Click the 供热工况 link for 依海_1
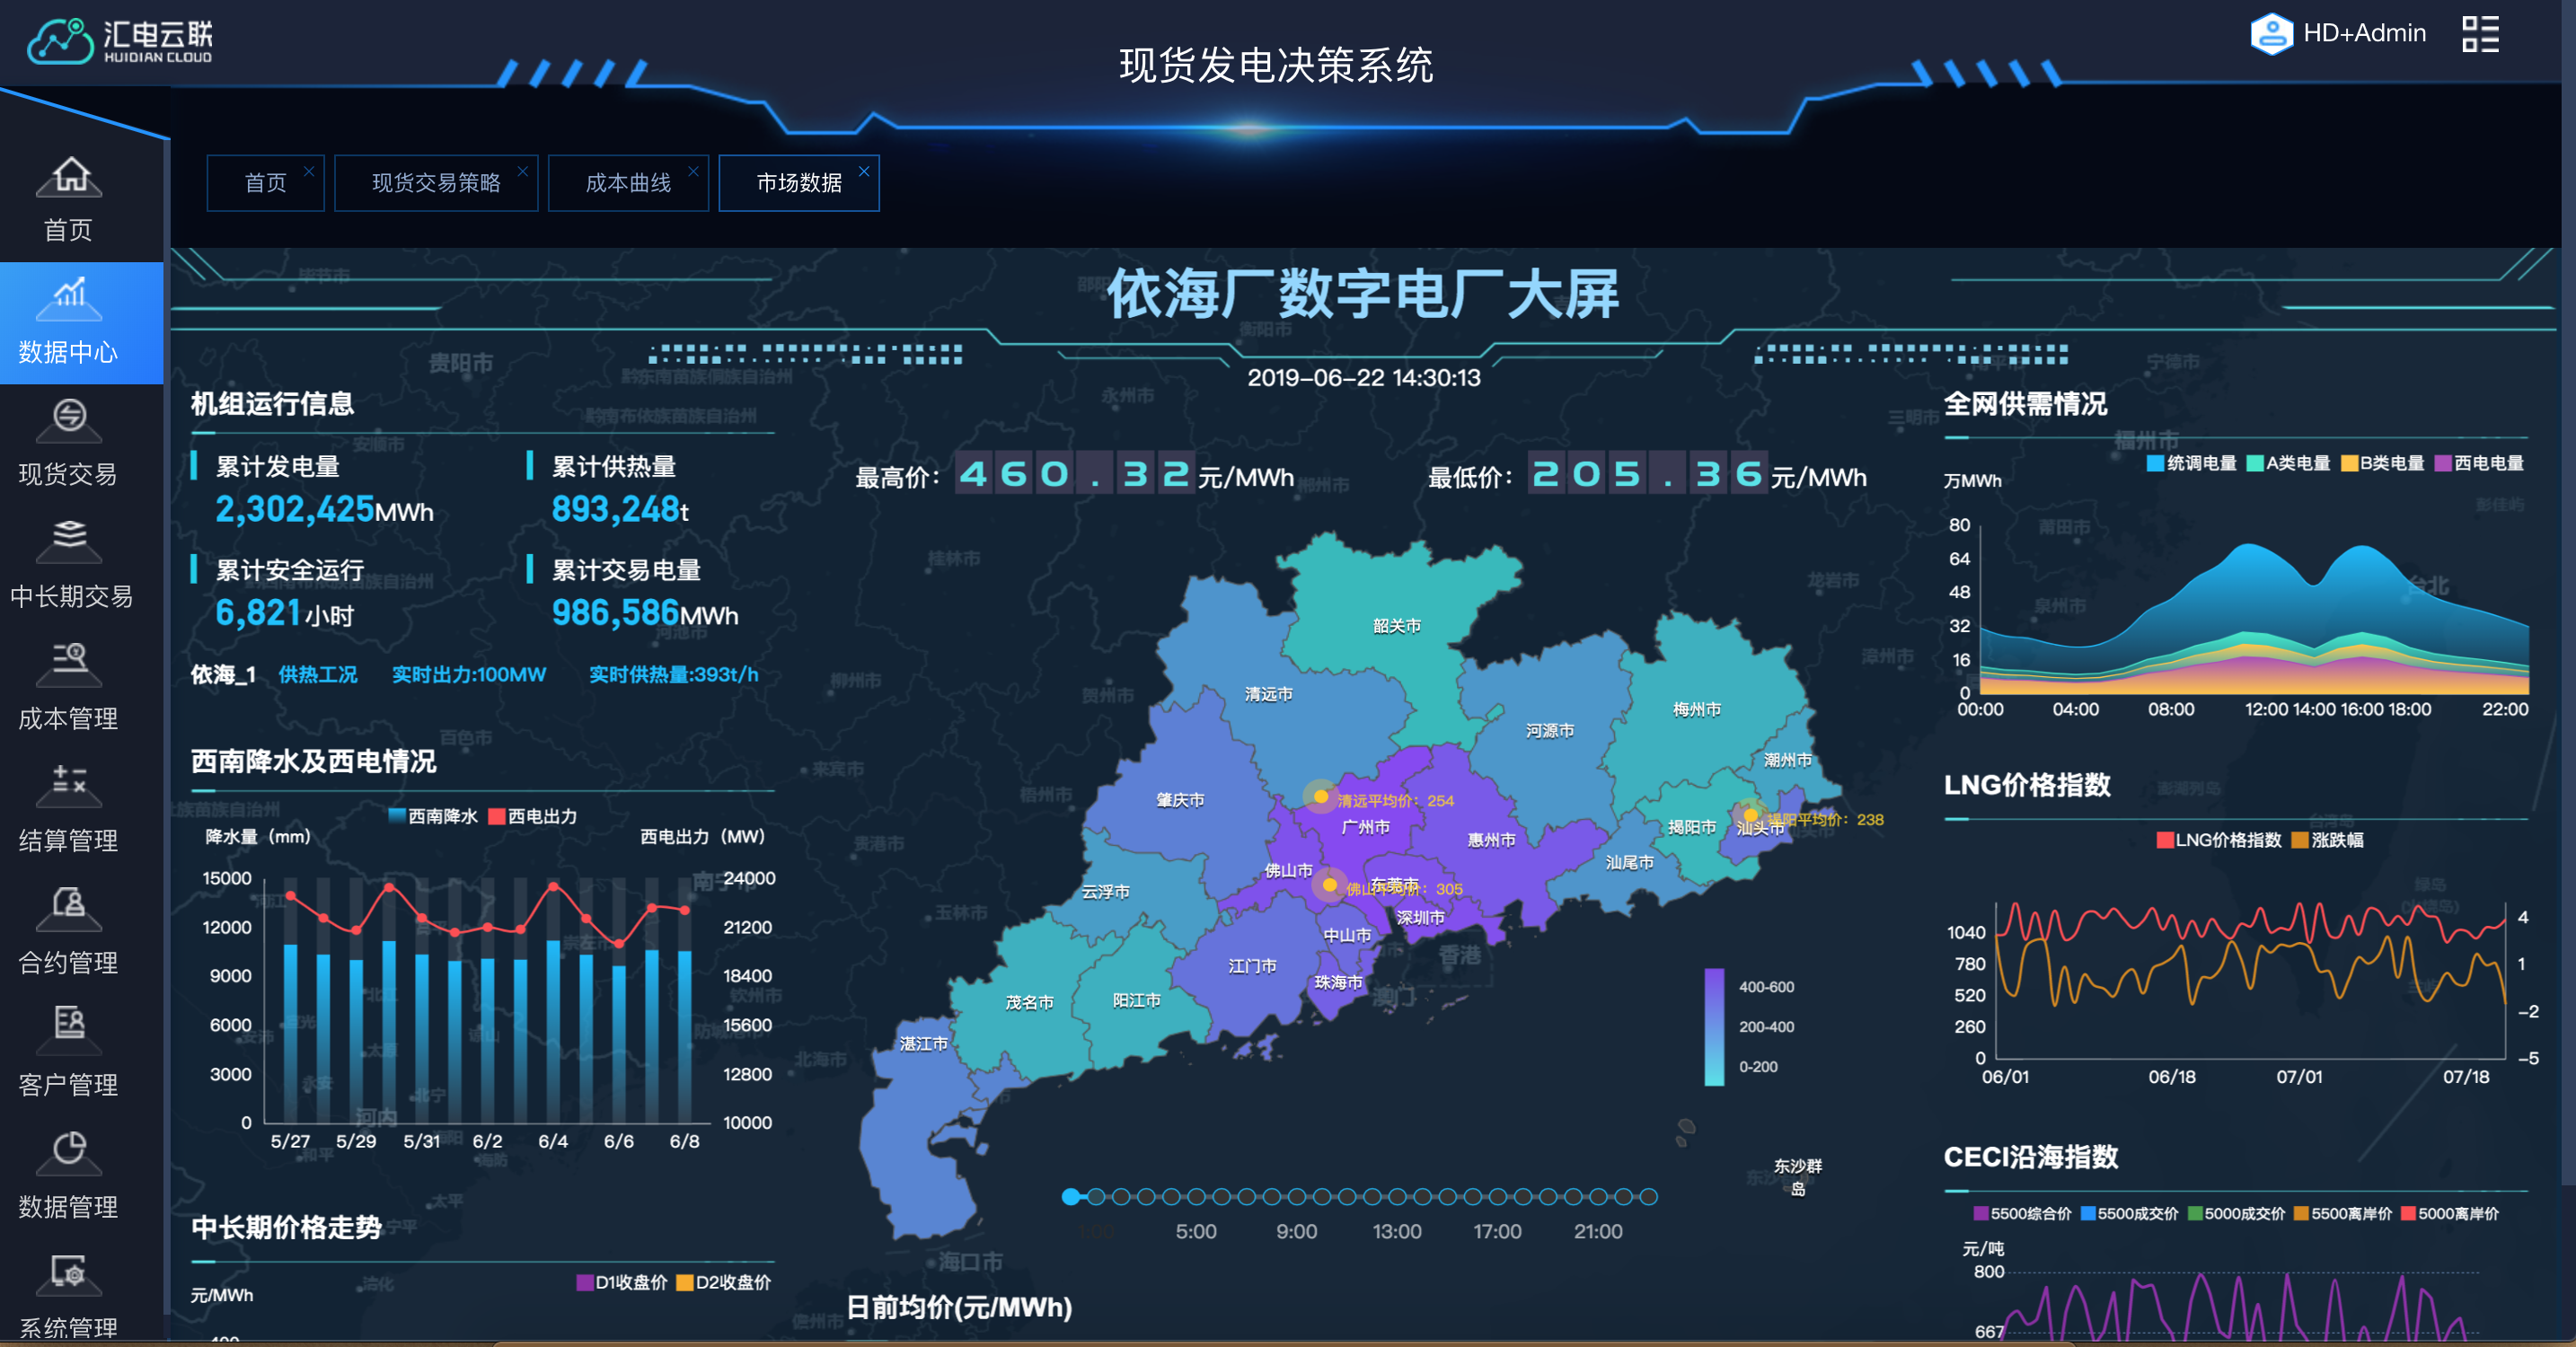Image resolution: width=2576 pixels, height=1347 pixels. (x=317, y=674)
